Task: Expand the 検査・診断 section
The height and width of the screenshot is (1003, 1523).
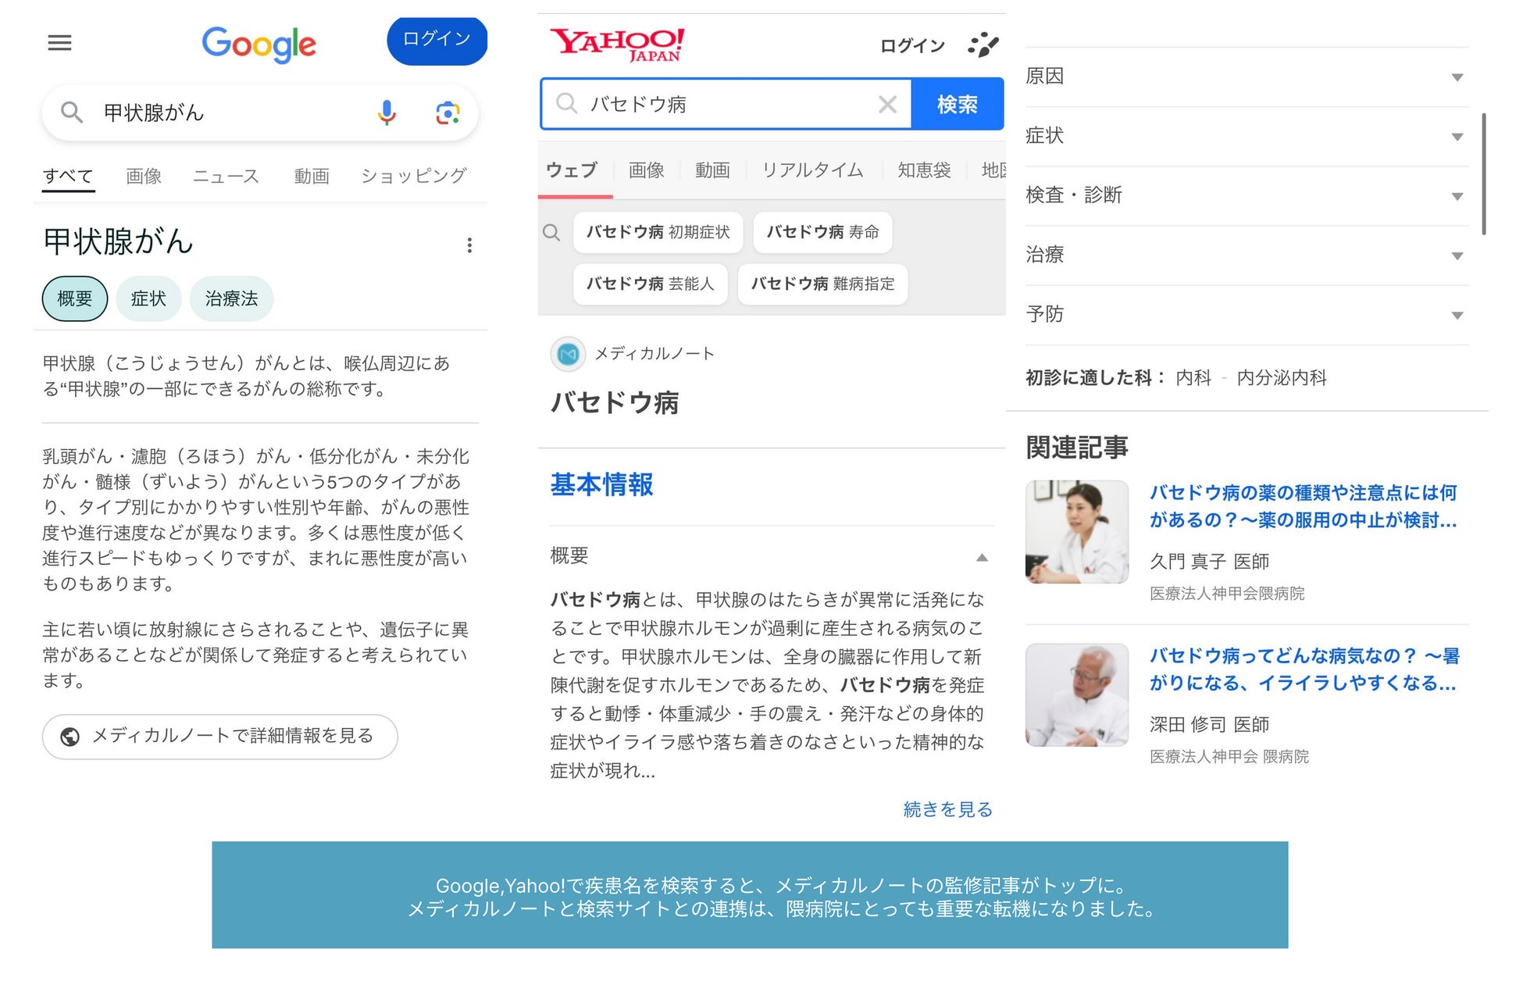Action: 1457,196
